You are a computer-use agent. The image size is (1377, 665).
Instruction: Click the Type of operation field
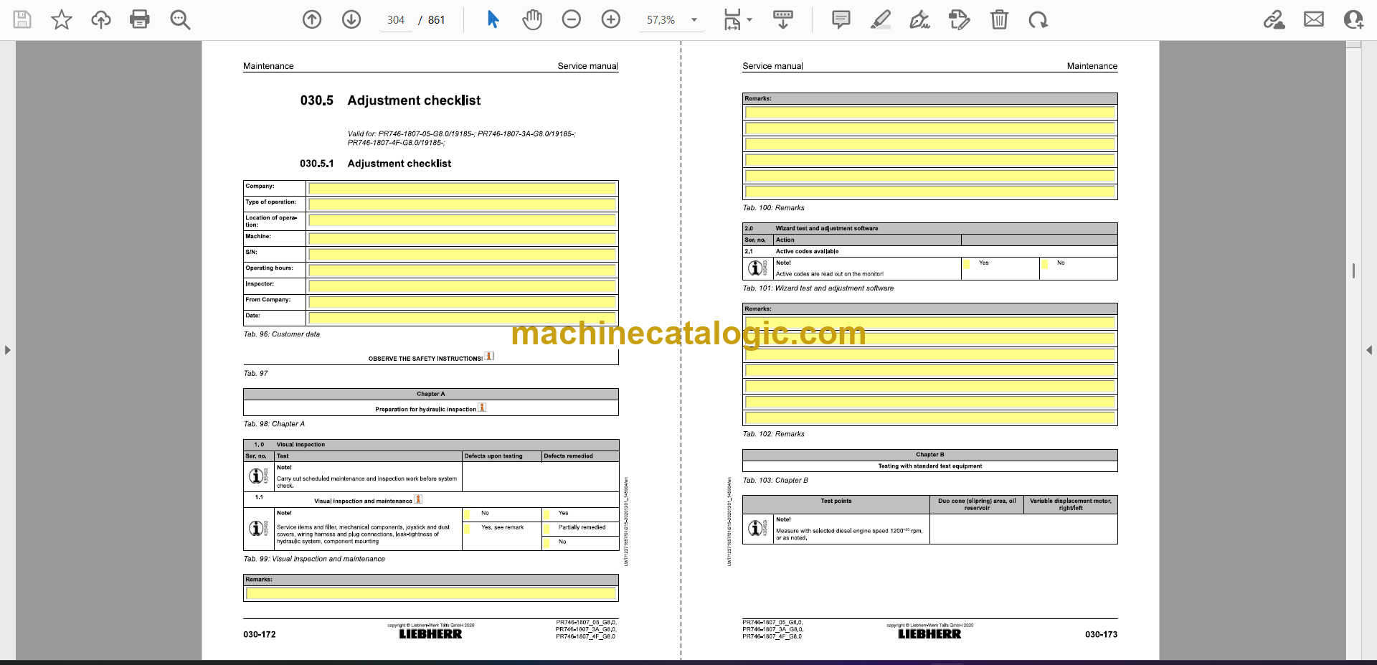pos(462,204)
